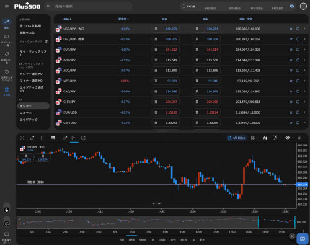Click the search field for instruments
This screenshot has height=245, width=310.
(x=89, y=6)
